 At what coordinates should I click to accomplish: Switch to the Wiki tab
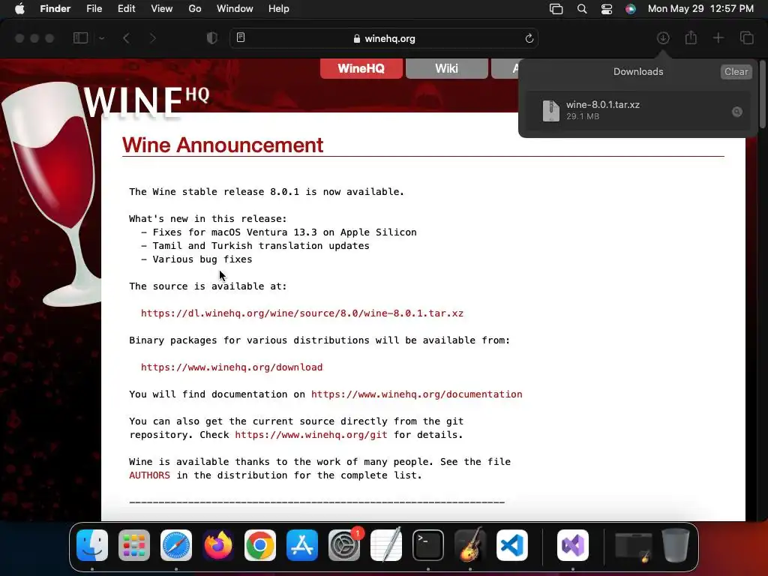pos(447,68)
